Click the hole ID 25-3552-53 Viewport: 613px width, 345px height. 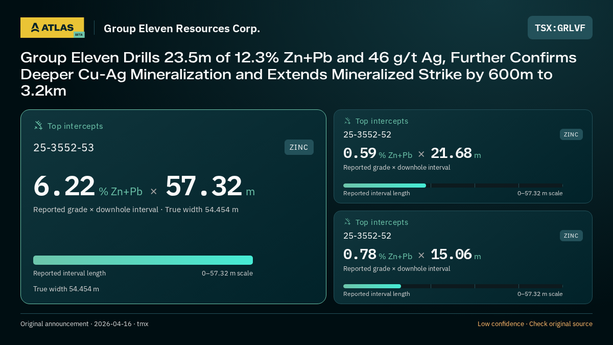[x=64, y=148]
